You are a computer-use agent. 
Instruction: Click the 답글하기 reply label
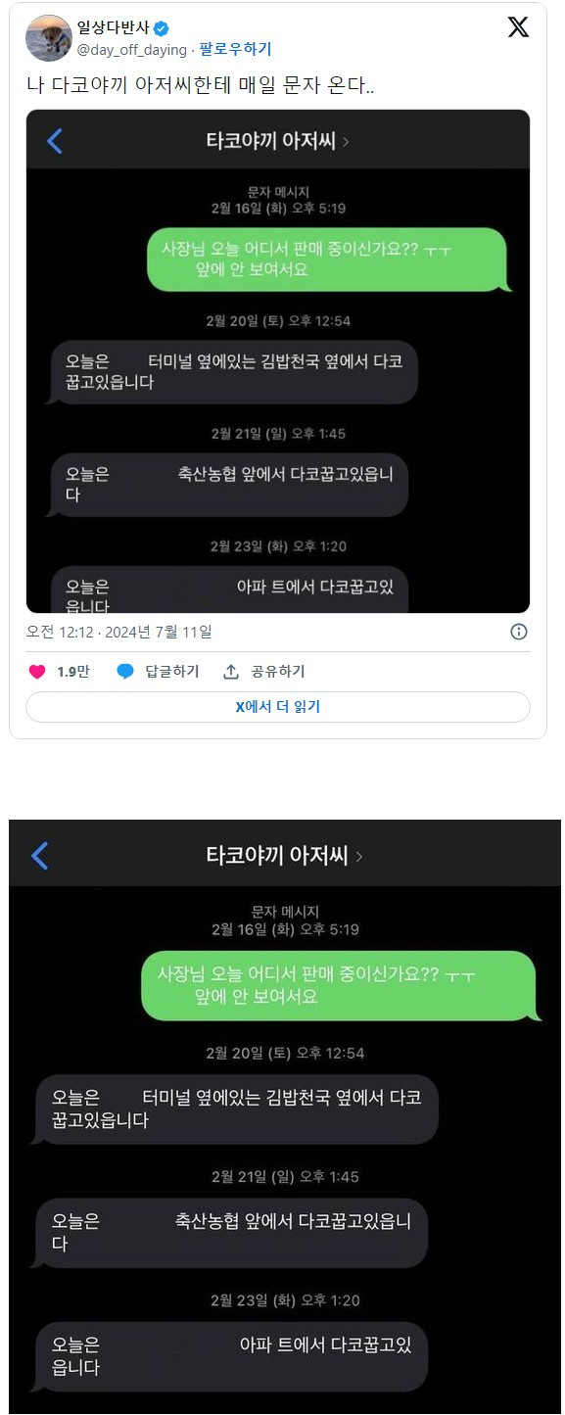pyautogui.click(x=172, y=672)
